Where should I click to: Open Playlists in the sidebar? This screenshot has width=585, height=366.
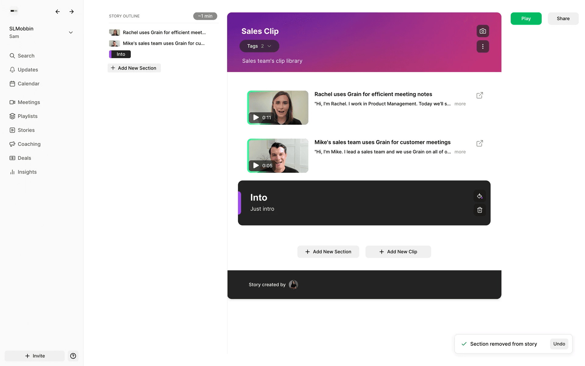click(27, 116)
